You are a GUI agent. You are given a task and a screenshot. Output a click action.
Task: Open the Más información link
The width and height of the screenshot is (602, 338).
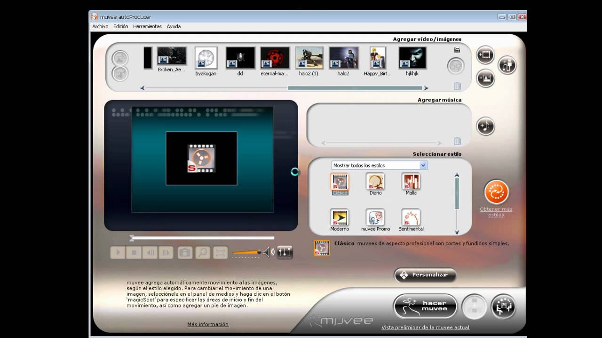(x=208, y=324)
